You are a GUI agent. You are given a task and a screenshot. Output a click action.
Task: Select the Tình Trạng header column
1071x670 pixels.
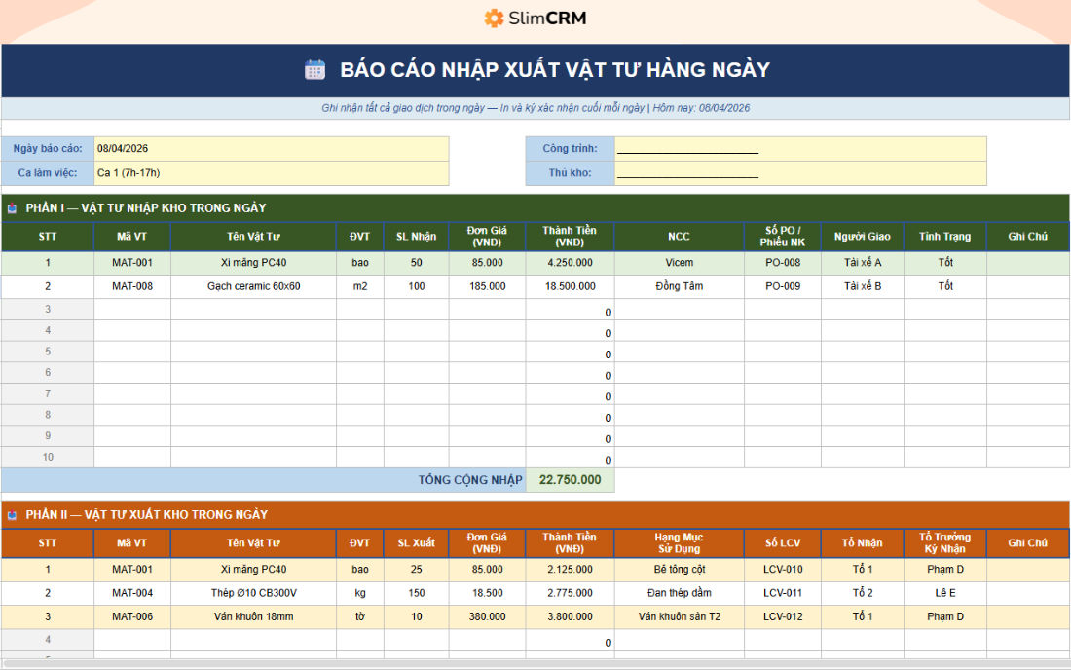pyautogui.click(x=944, y=236)
